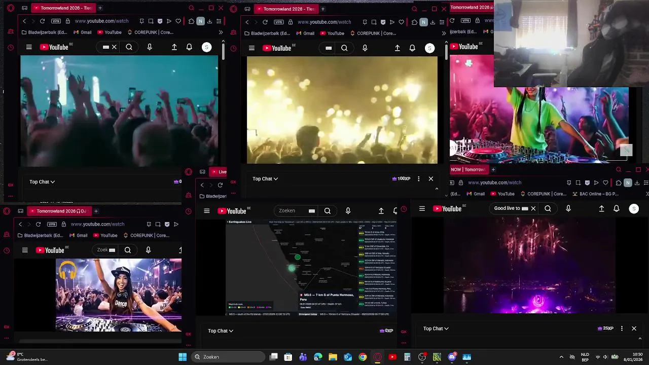Go back in the Earthquakes Live window

pos(202,185)
